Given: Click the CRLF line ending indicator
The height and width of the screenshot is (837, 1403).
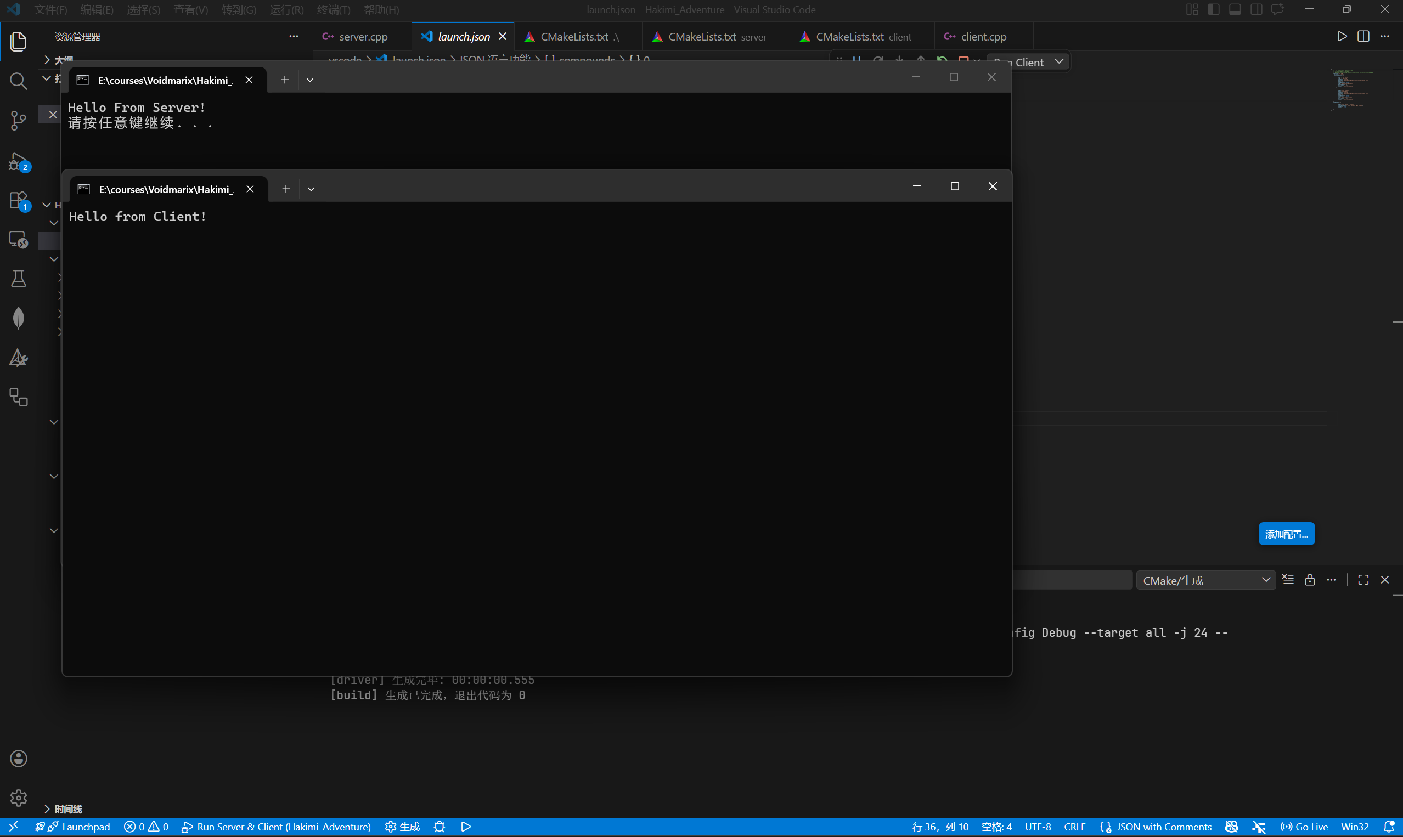Looking at the screenshot, I should tap(1075, 827).
